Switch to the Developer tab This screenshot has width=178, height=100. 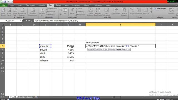click(x=76, y=5)
